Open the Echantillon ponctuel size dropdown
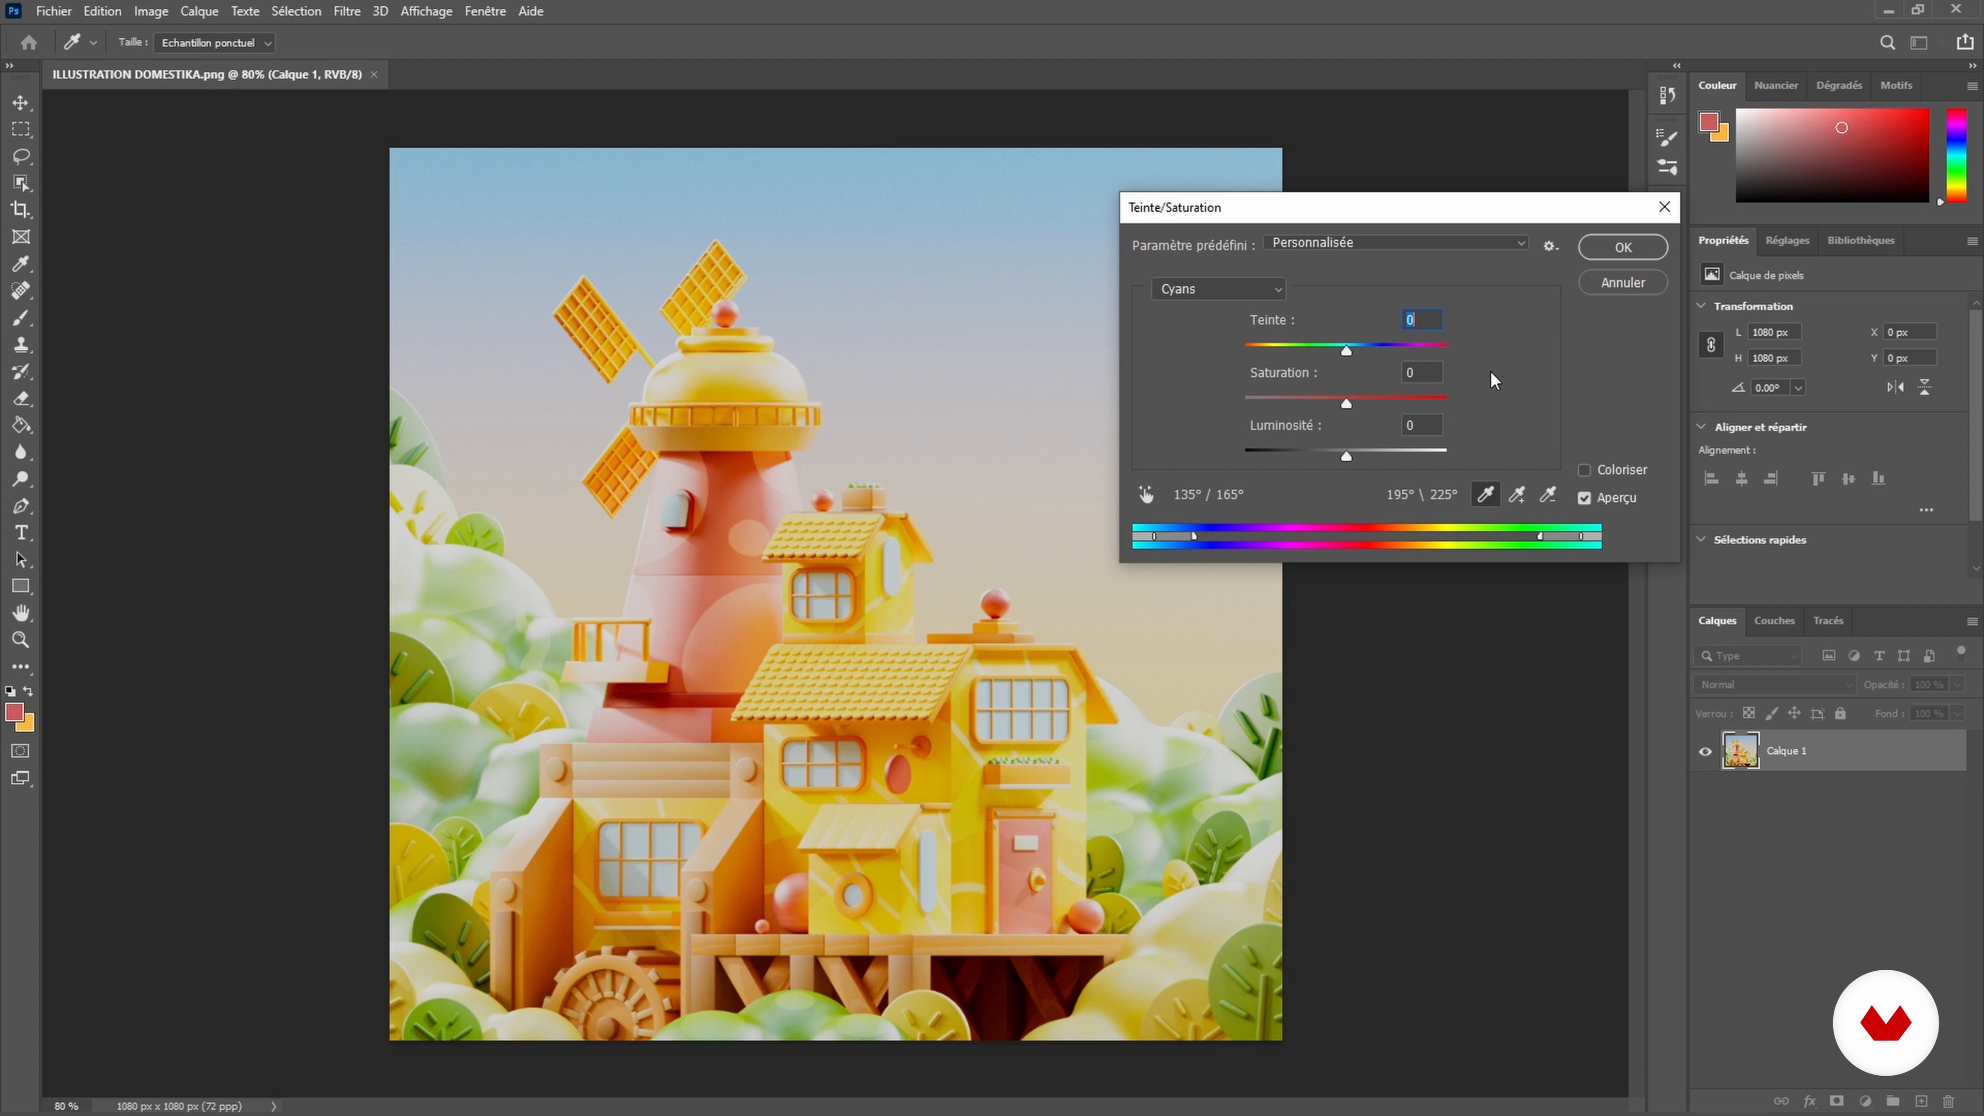Screen dimensions: 1984x1116 [x=214, y=42]
